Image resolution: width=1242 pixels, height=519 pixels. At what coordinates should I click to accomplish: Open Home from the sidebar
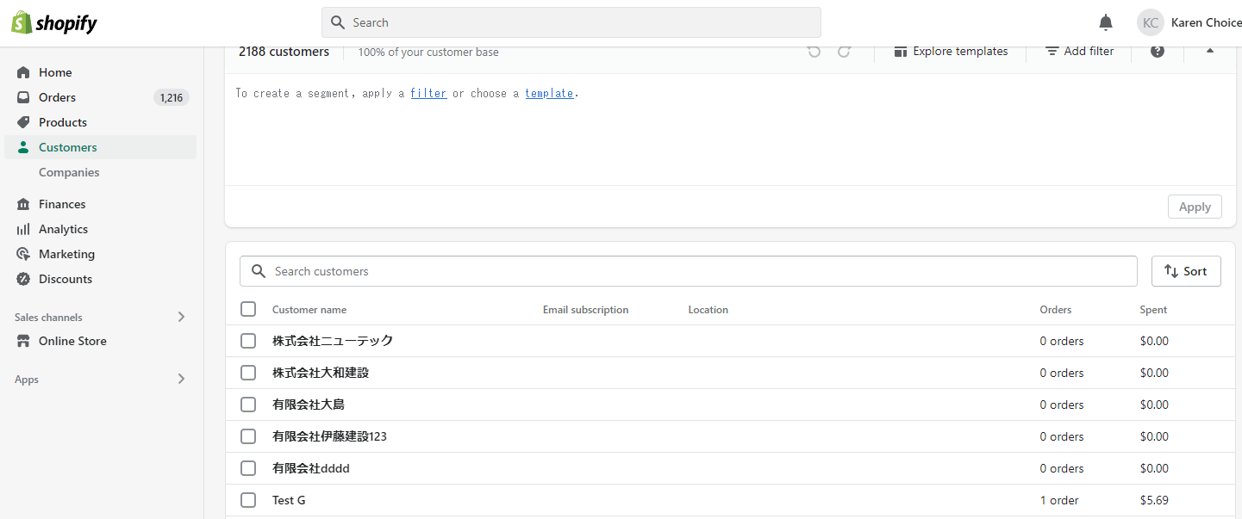pos(55,72)
